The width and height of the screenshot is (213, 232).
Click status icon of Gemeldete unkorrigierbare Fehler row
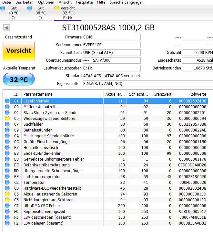(7, 159)
